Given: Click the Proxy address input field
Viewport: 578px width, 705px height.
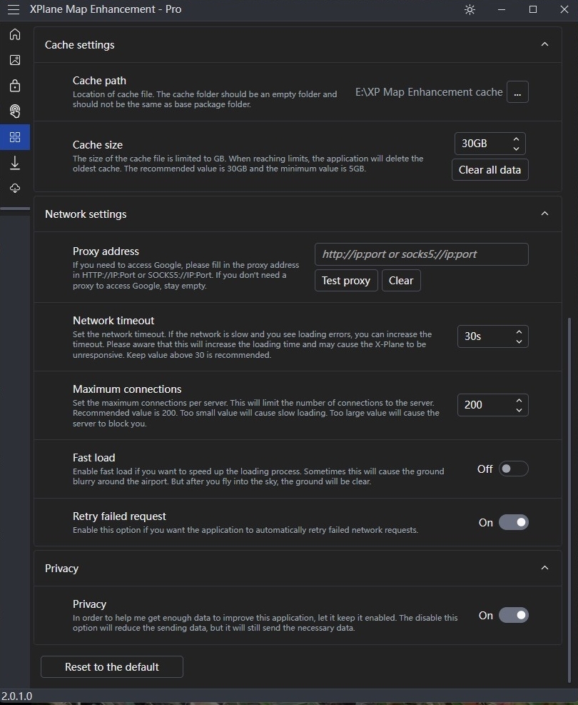Looking at the screenshot, I should (x=421, y=254).
